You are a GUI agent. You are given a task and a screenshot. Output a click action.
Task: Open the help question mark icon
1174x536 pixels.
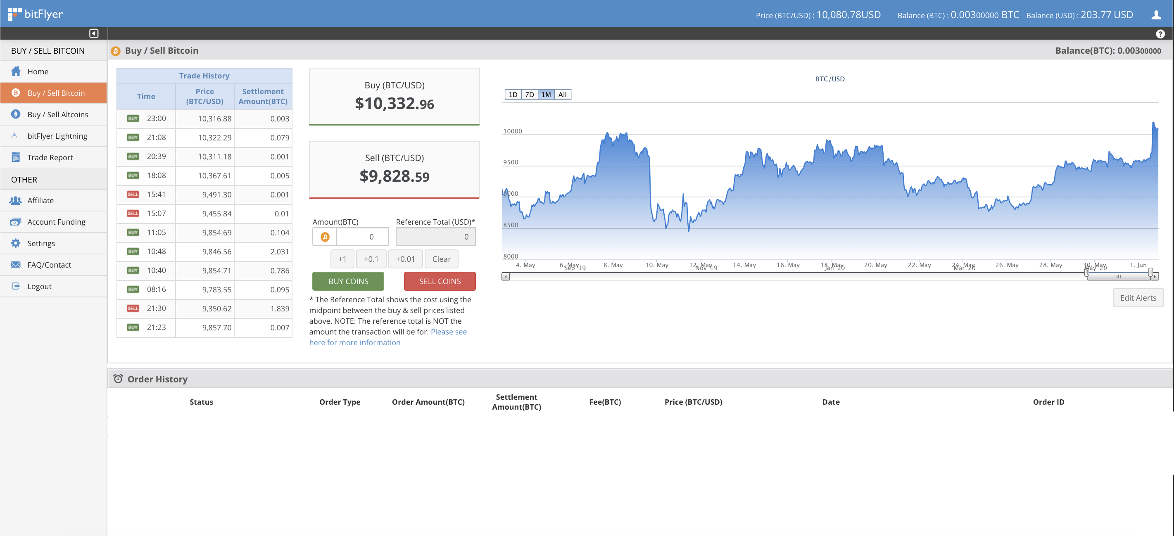point(1160,34)
